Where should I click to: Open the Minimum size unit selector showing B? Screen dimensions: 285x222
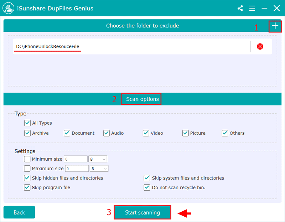pos(98,159)
